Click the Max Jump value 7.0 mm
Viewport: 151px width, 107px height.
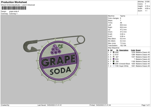(123, 43)
